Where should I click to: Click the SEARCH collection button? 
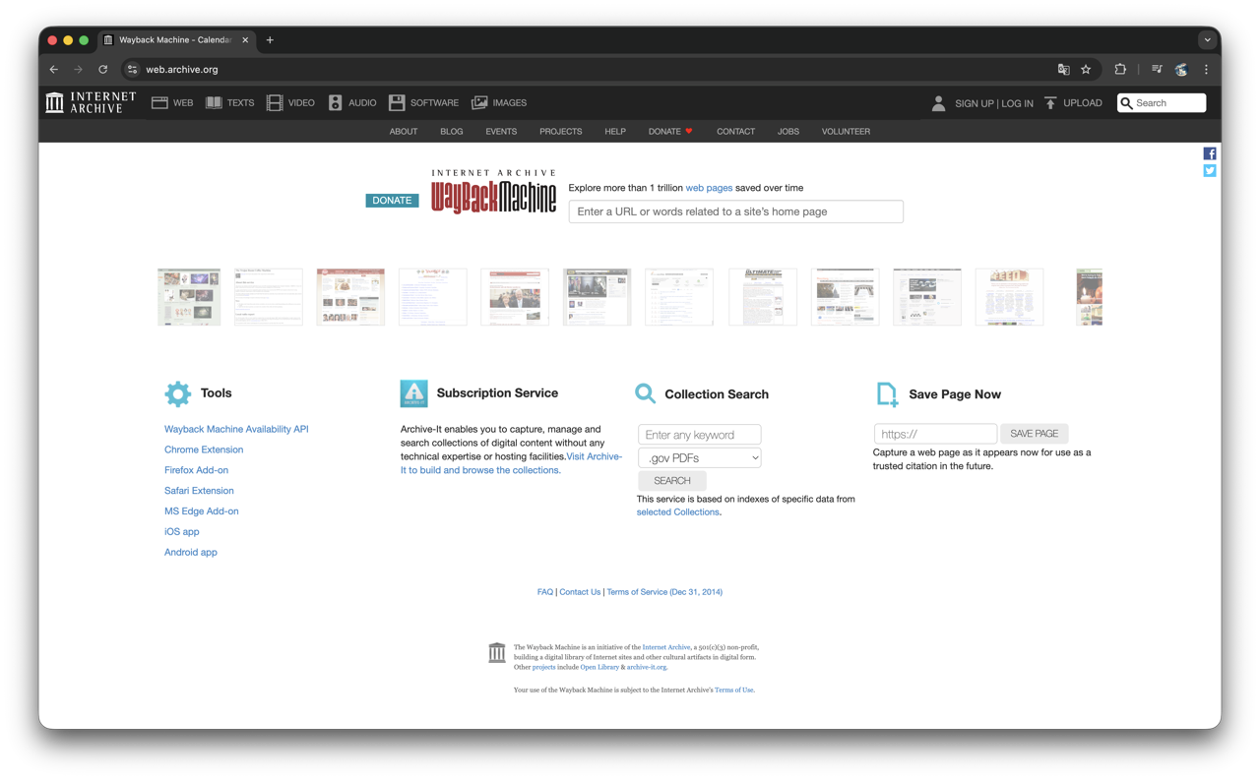point(672,480)
